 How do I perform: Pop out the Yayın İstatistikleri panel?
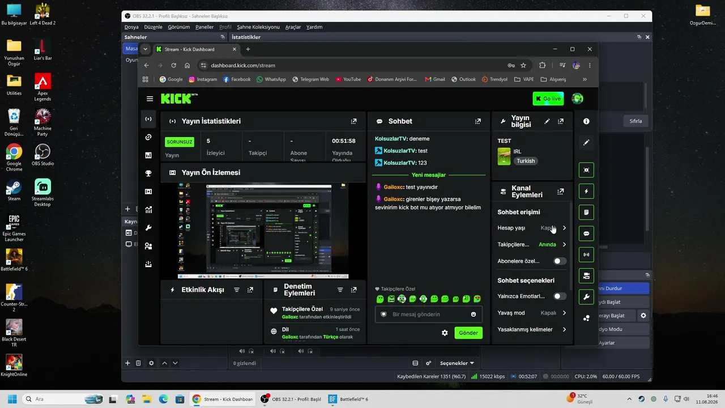pyautogui.click(x=354, y=121)
